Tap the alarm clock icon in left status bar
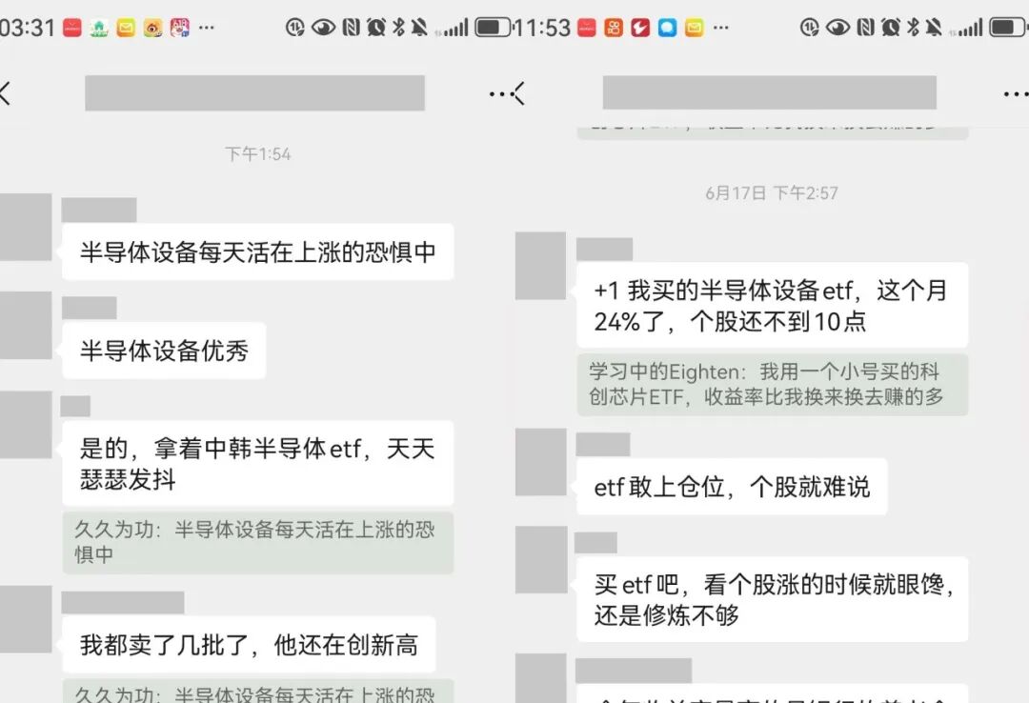The width and height of the screenshot is (1029, 703). coord(376,28)
